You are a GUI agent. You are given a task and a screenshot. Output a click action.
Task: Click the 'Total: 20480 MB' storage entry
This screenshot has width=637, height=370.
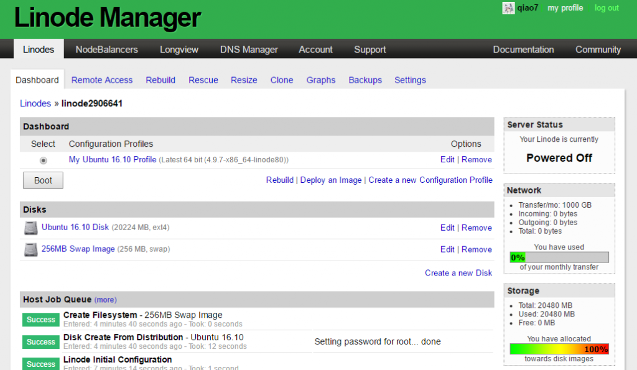pyautogui.click(x=545, y=305)
